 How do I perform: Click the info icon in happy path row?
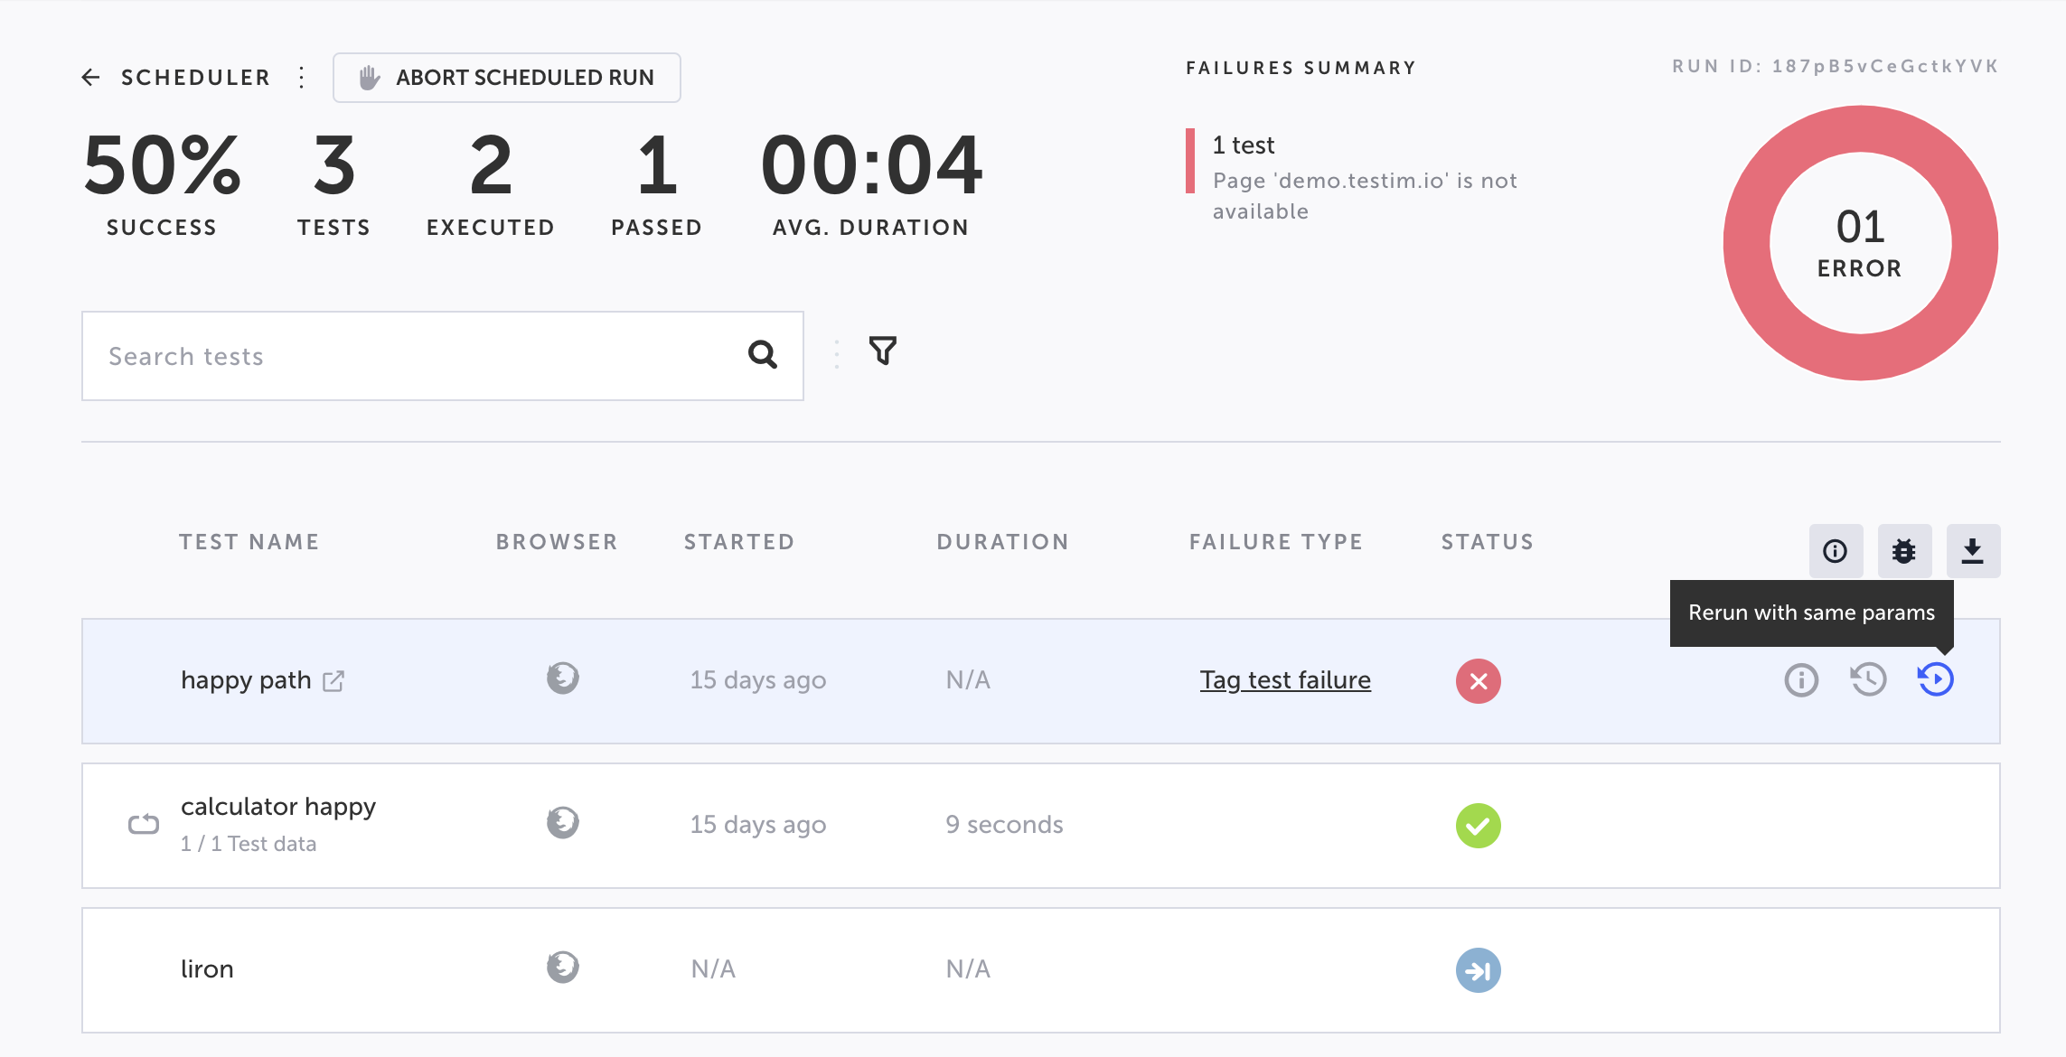(1800, 680)
